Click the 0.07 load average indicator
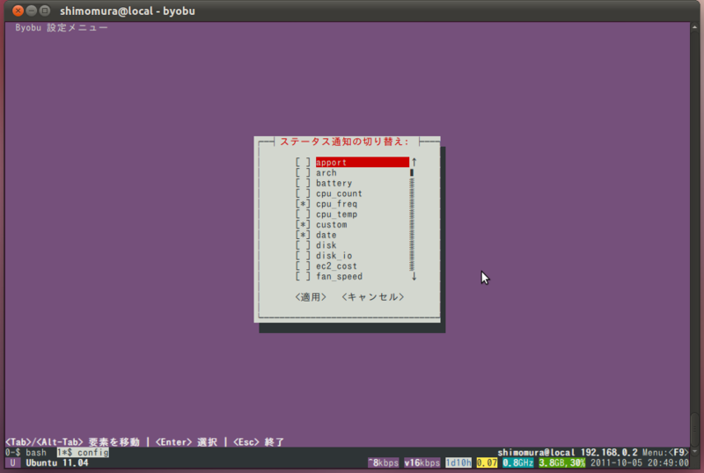704x473 pixels. tap(487, 462)
